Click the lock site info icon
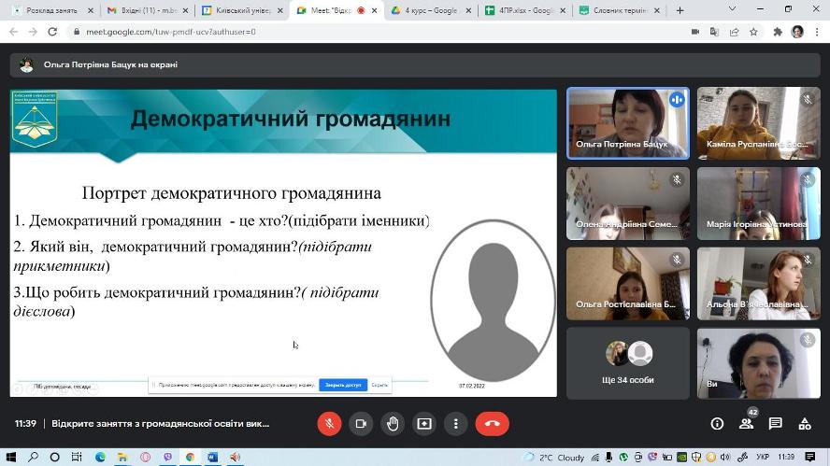The height and width of the screenshot is (466, 830). (x=77, y=32)
